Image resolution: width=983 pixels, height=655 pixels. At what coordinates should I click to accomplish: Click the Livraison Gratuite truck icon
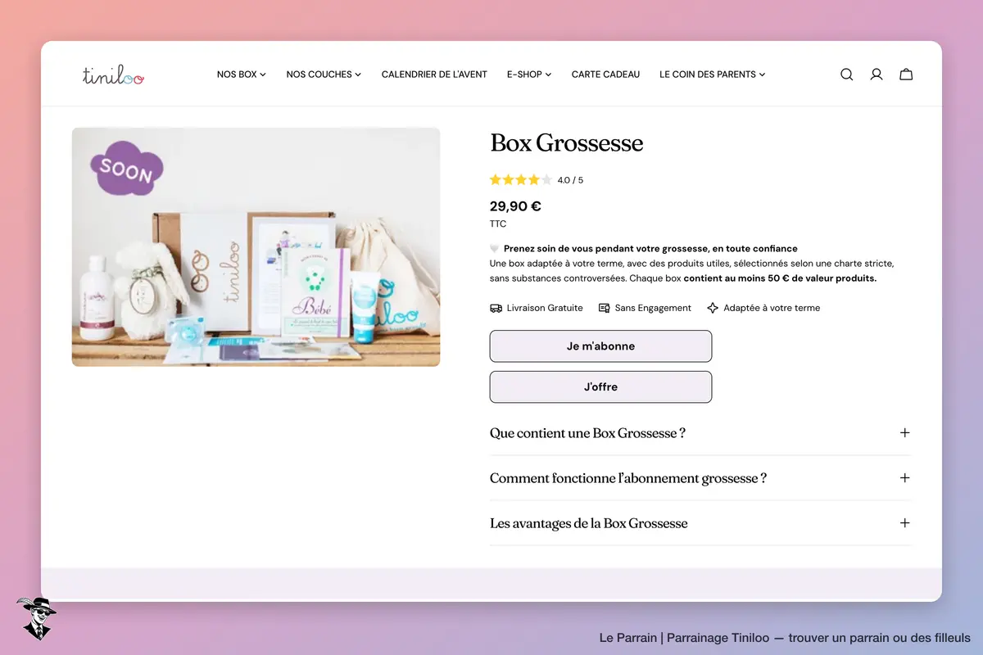496,308
